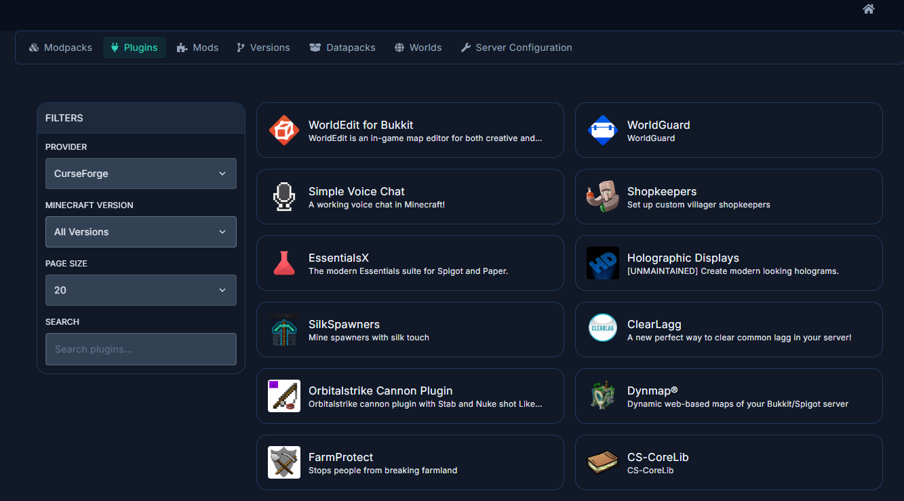904x501 pixels.
Task: Focus the Search plugins input field
Action: point(140,349)
